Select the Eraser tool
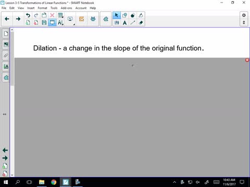 (141, 22)
